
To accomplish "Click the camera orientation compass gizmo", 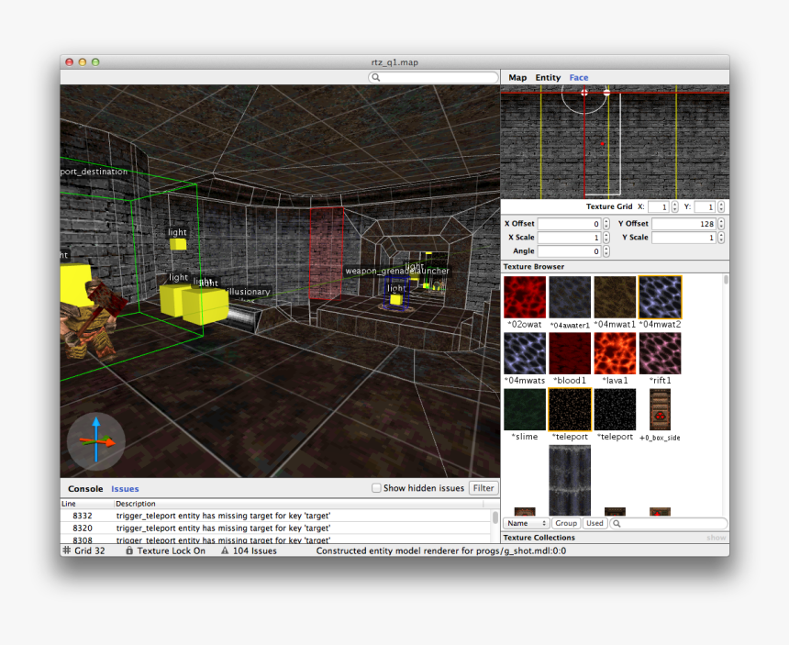I will 96,441.
